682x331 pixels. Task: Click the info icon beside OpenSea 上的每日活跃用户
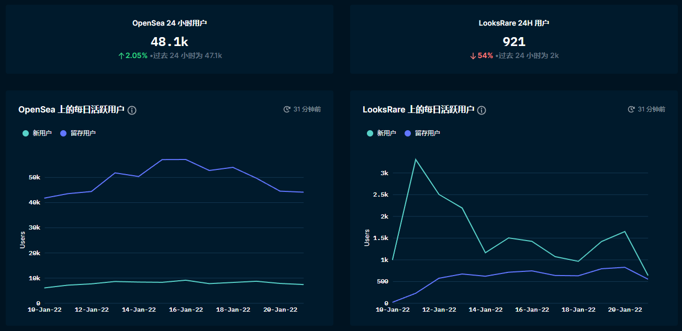(x=132, y=110)
